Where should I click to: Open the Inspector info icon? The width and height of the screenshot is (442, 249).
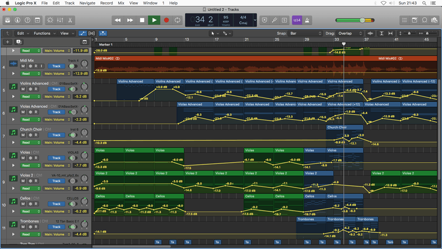18,20
